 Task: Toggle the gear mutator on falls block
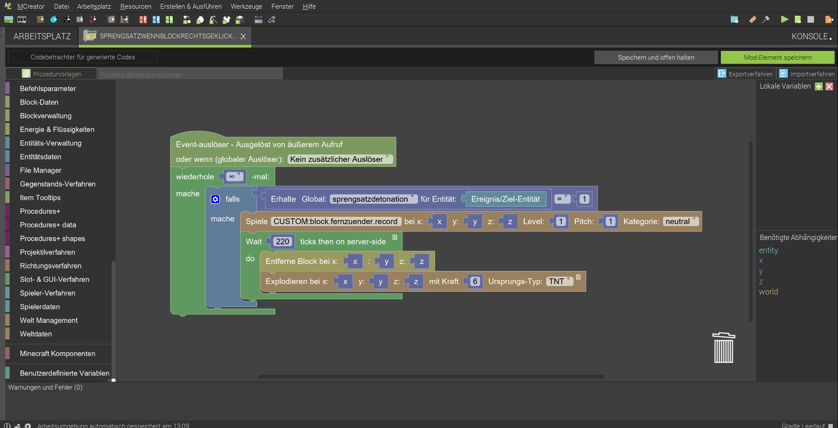tap(215, 199)
